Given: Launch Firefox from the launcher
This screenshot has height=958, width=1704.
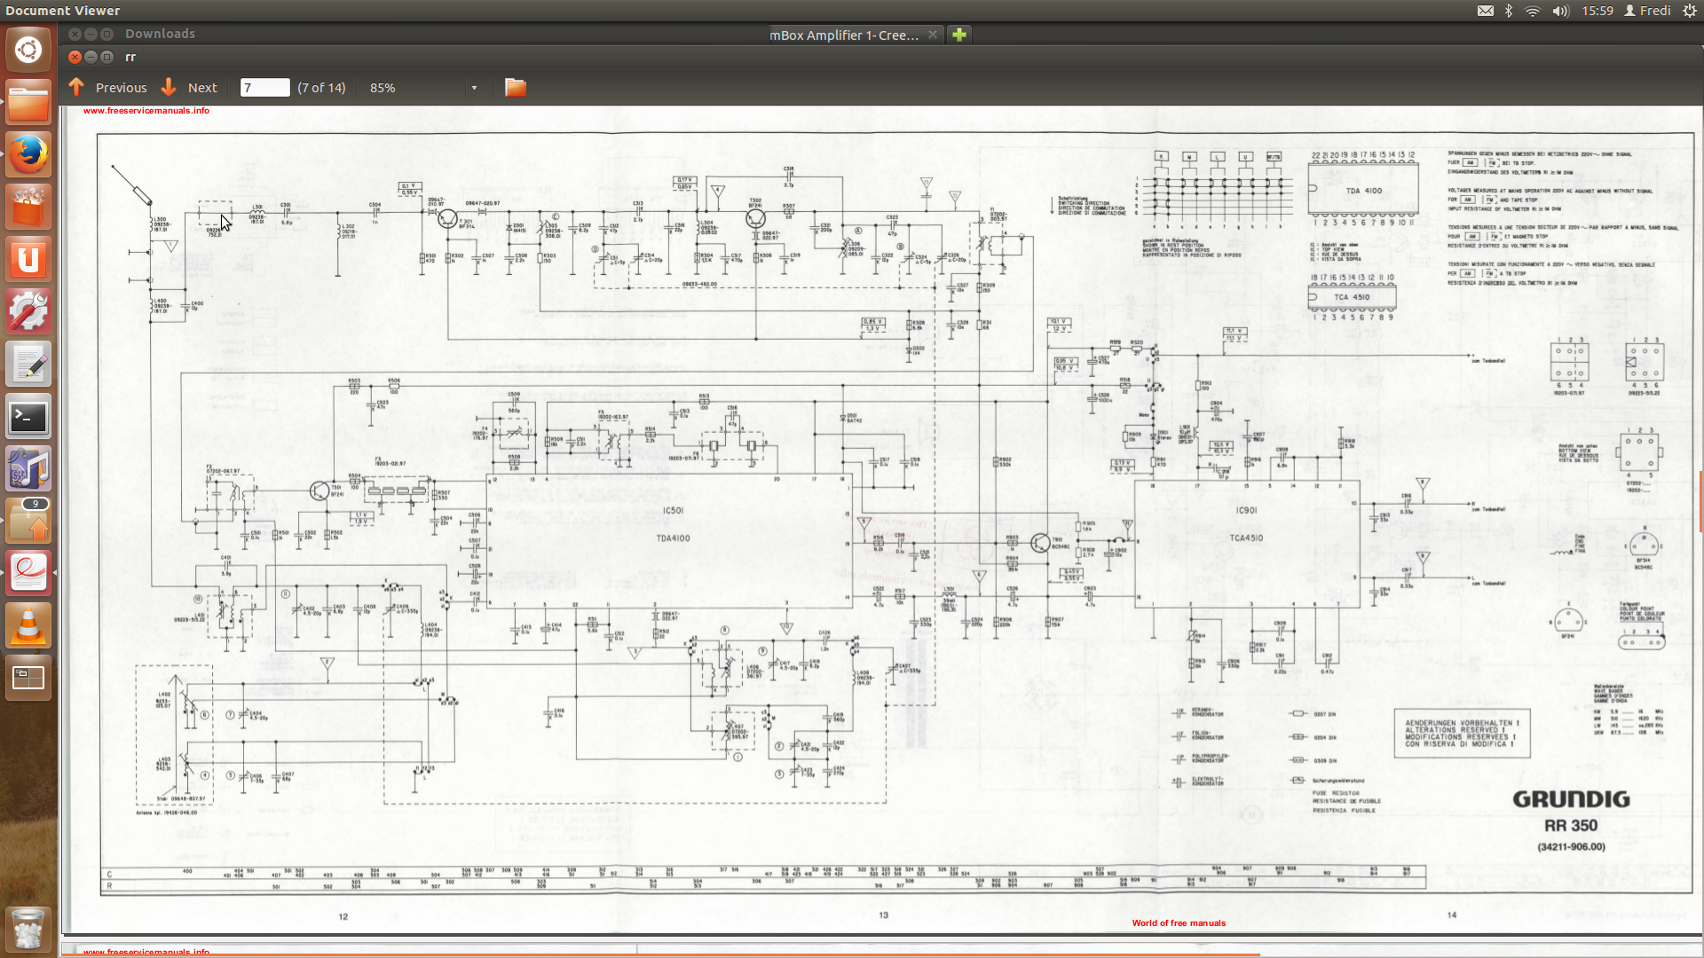Looking at the screenshot, I should pos(28,154).
